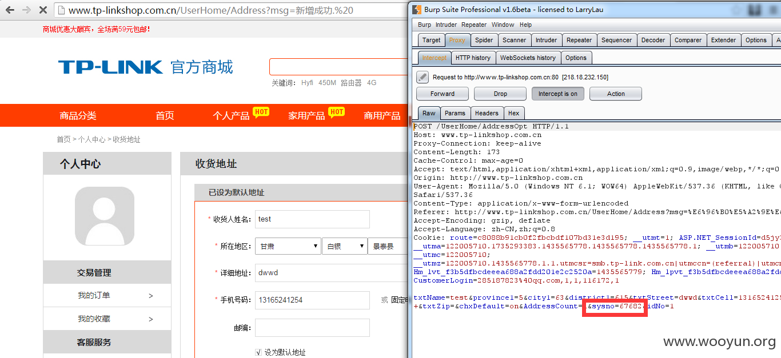The width and height of the screenshot is (781, 358).
Task: Select the WebSockets history sub-tab
Action: [528, 58]
